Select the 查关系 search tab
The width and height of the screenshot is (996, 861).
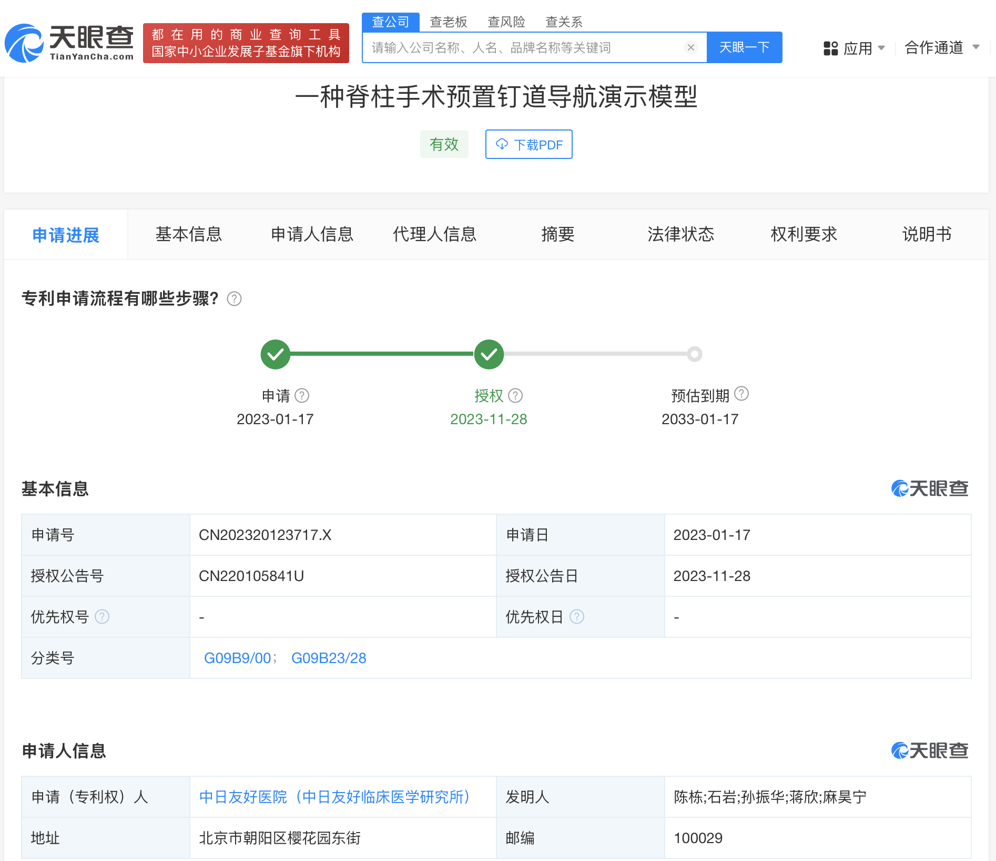pyautogui.click(x=564, y=22)
